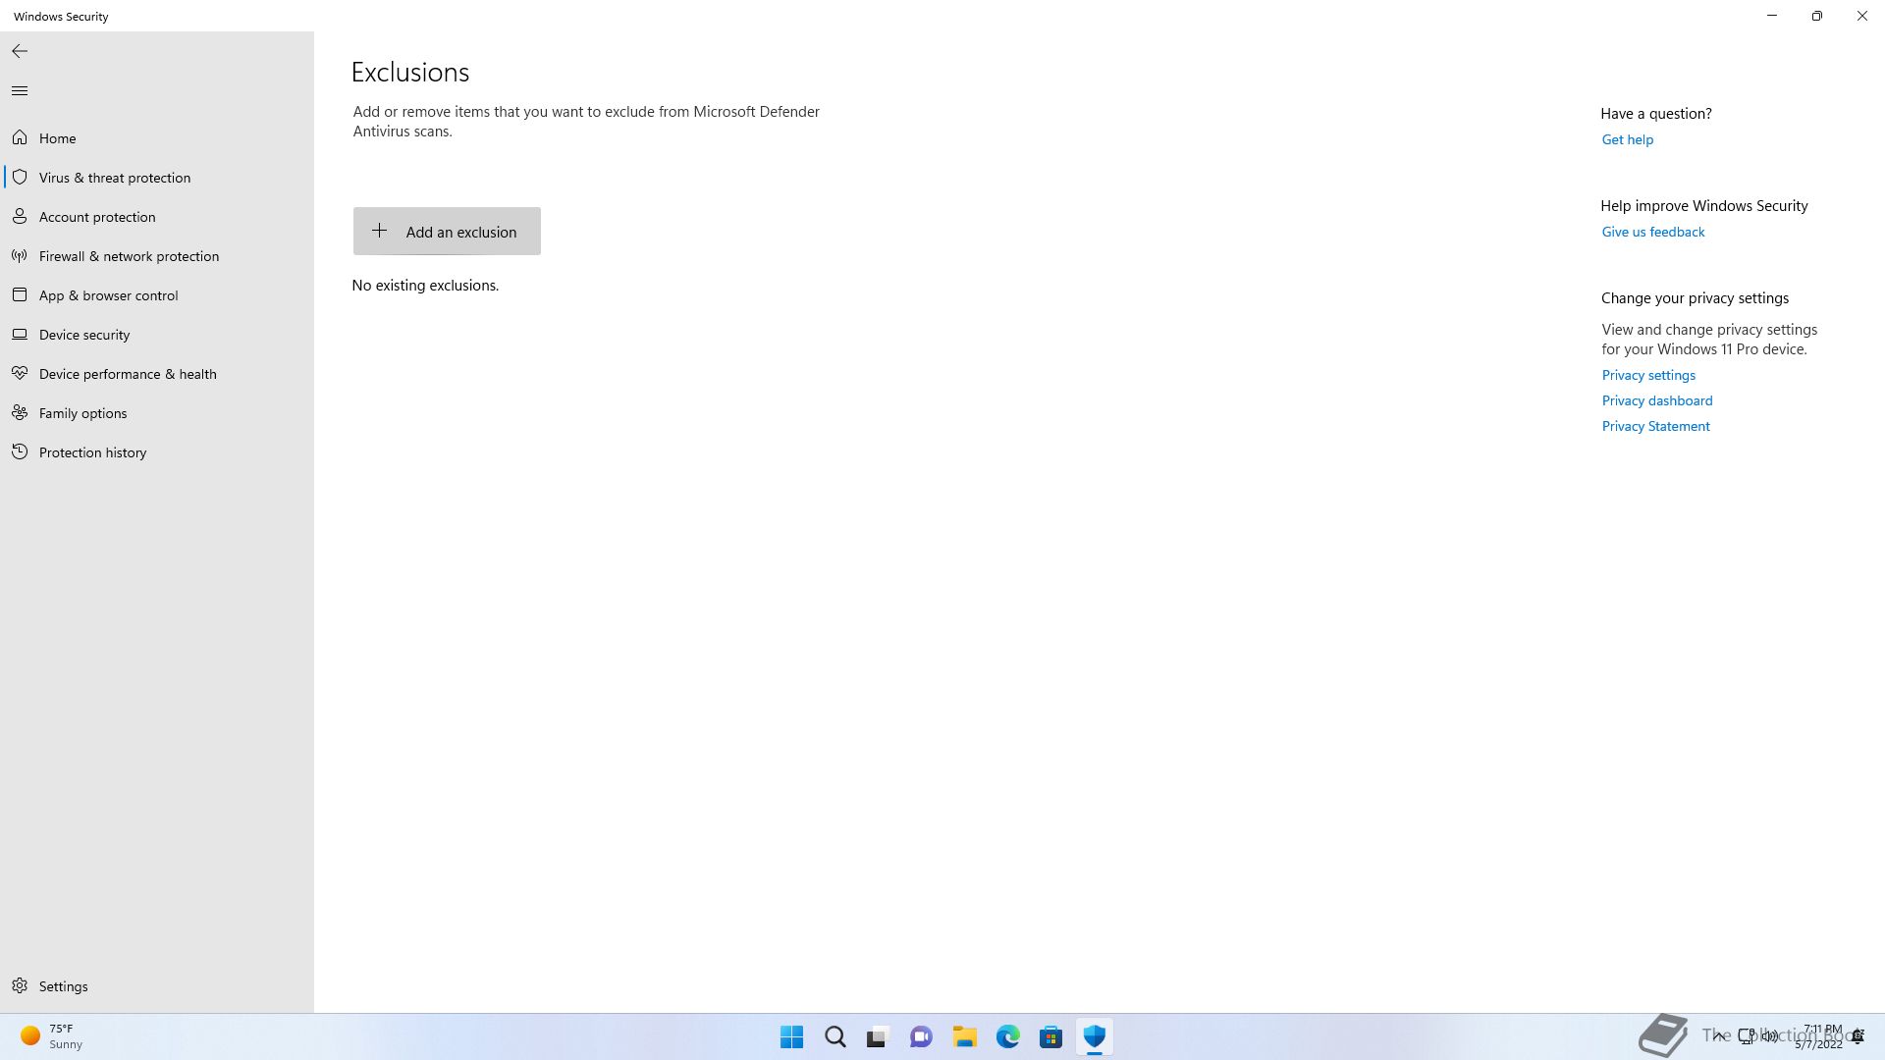Navigate to Firewall & network protection
Screen dimensions: 1885x1060
pyautogui.click(x=157, y=256)
